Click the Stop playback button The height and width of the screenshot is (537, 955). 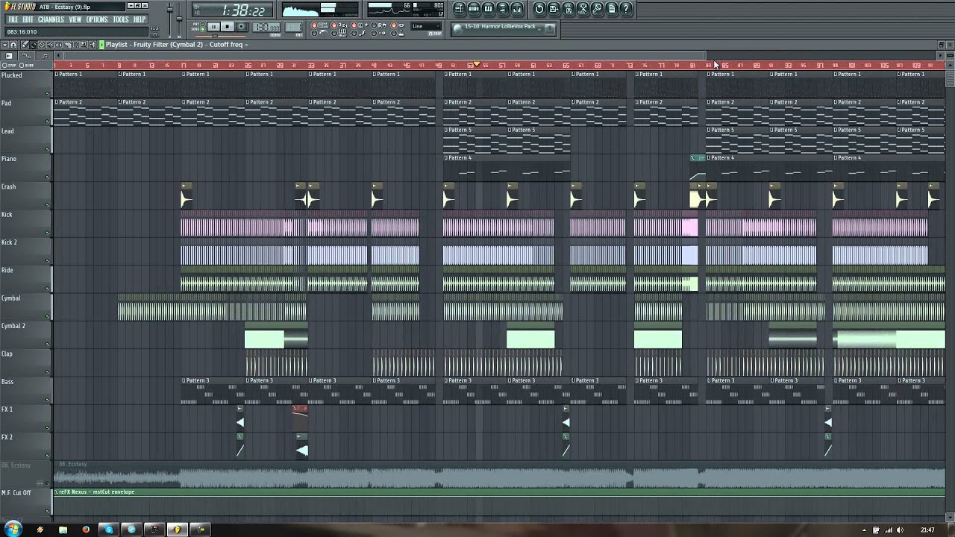228,27
